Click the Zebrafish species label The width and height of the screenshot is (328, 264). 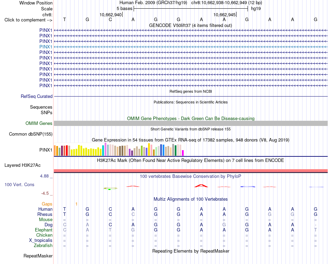click(43, 245)
